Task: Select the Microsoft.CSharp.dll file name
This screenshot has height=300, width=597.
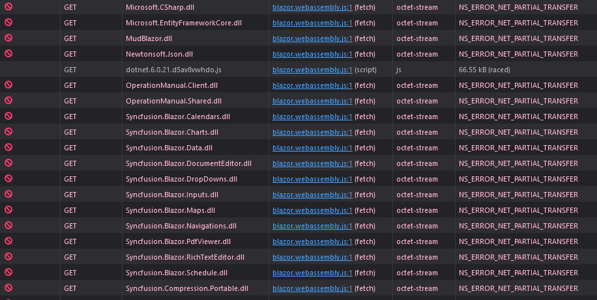Action: click(160, 7)
